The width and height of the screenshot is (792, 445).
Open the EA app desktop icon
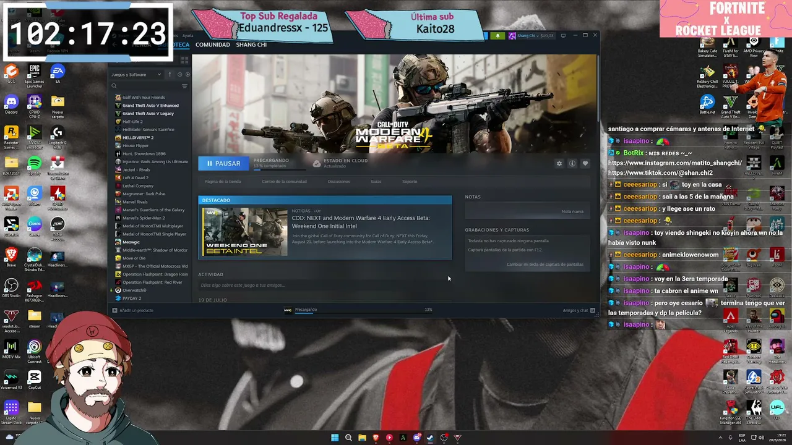point(58,74)
